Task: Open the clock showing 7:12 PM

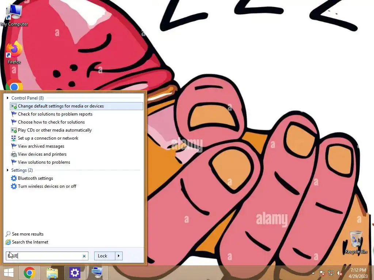Action: click(x=358, y=273)
